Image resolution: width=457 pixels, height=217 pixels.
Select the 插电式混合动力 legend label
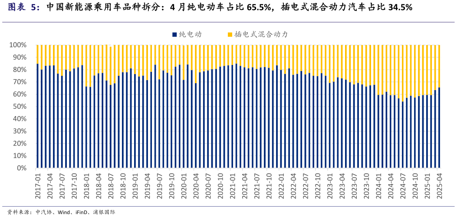tap(261, 35)
